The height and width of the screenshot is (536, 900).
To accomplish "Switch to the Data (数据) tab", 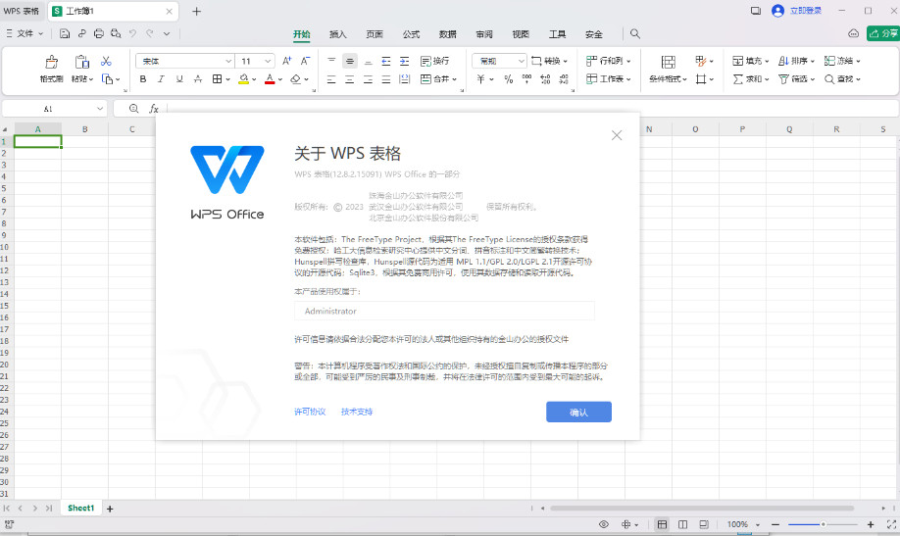I will pyautogui.click(x=448, y=34).
